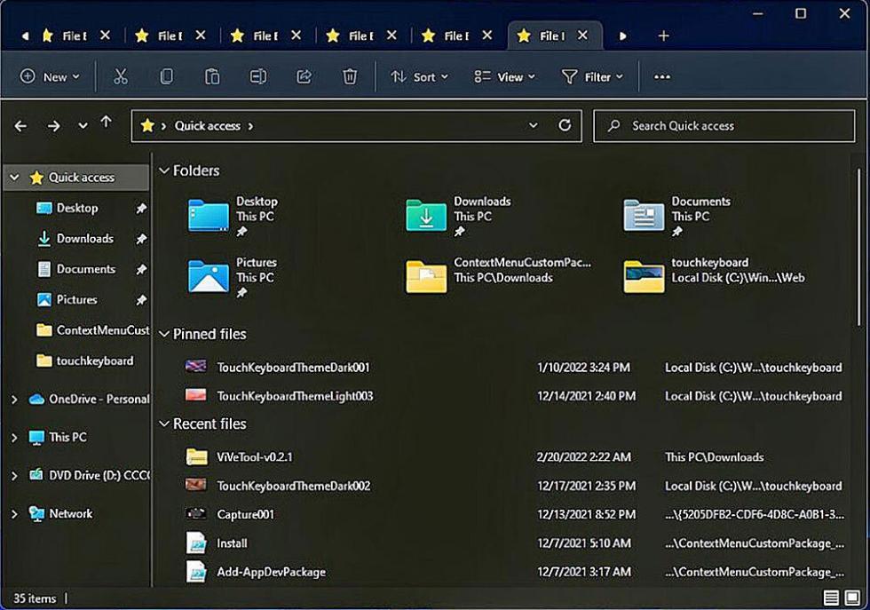870x610 pixels.
Task: Collapse the Folders section
Action: 164,170
